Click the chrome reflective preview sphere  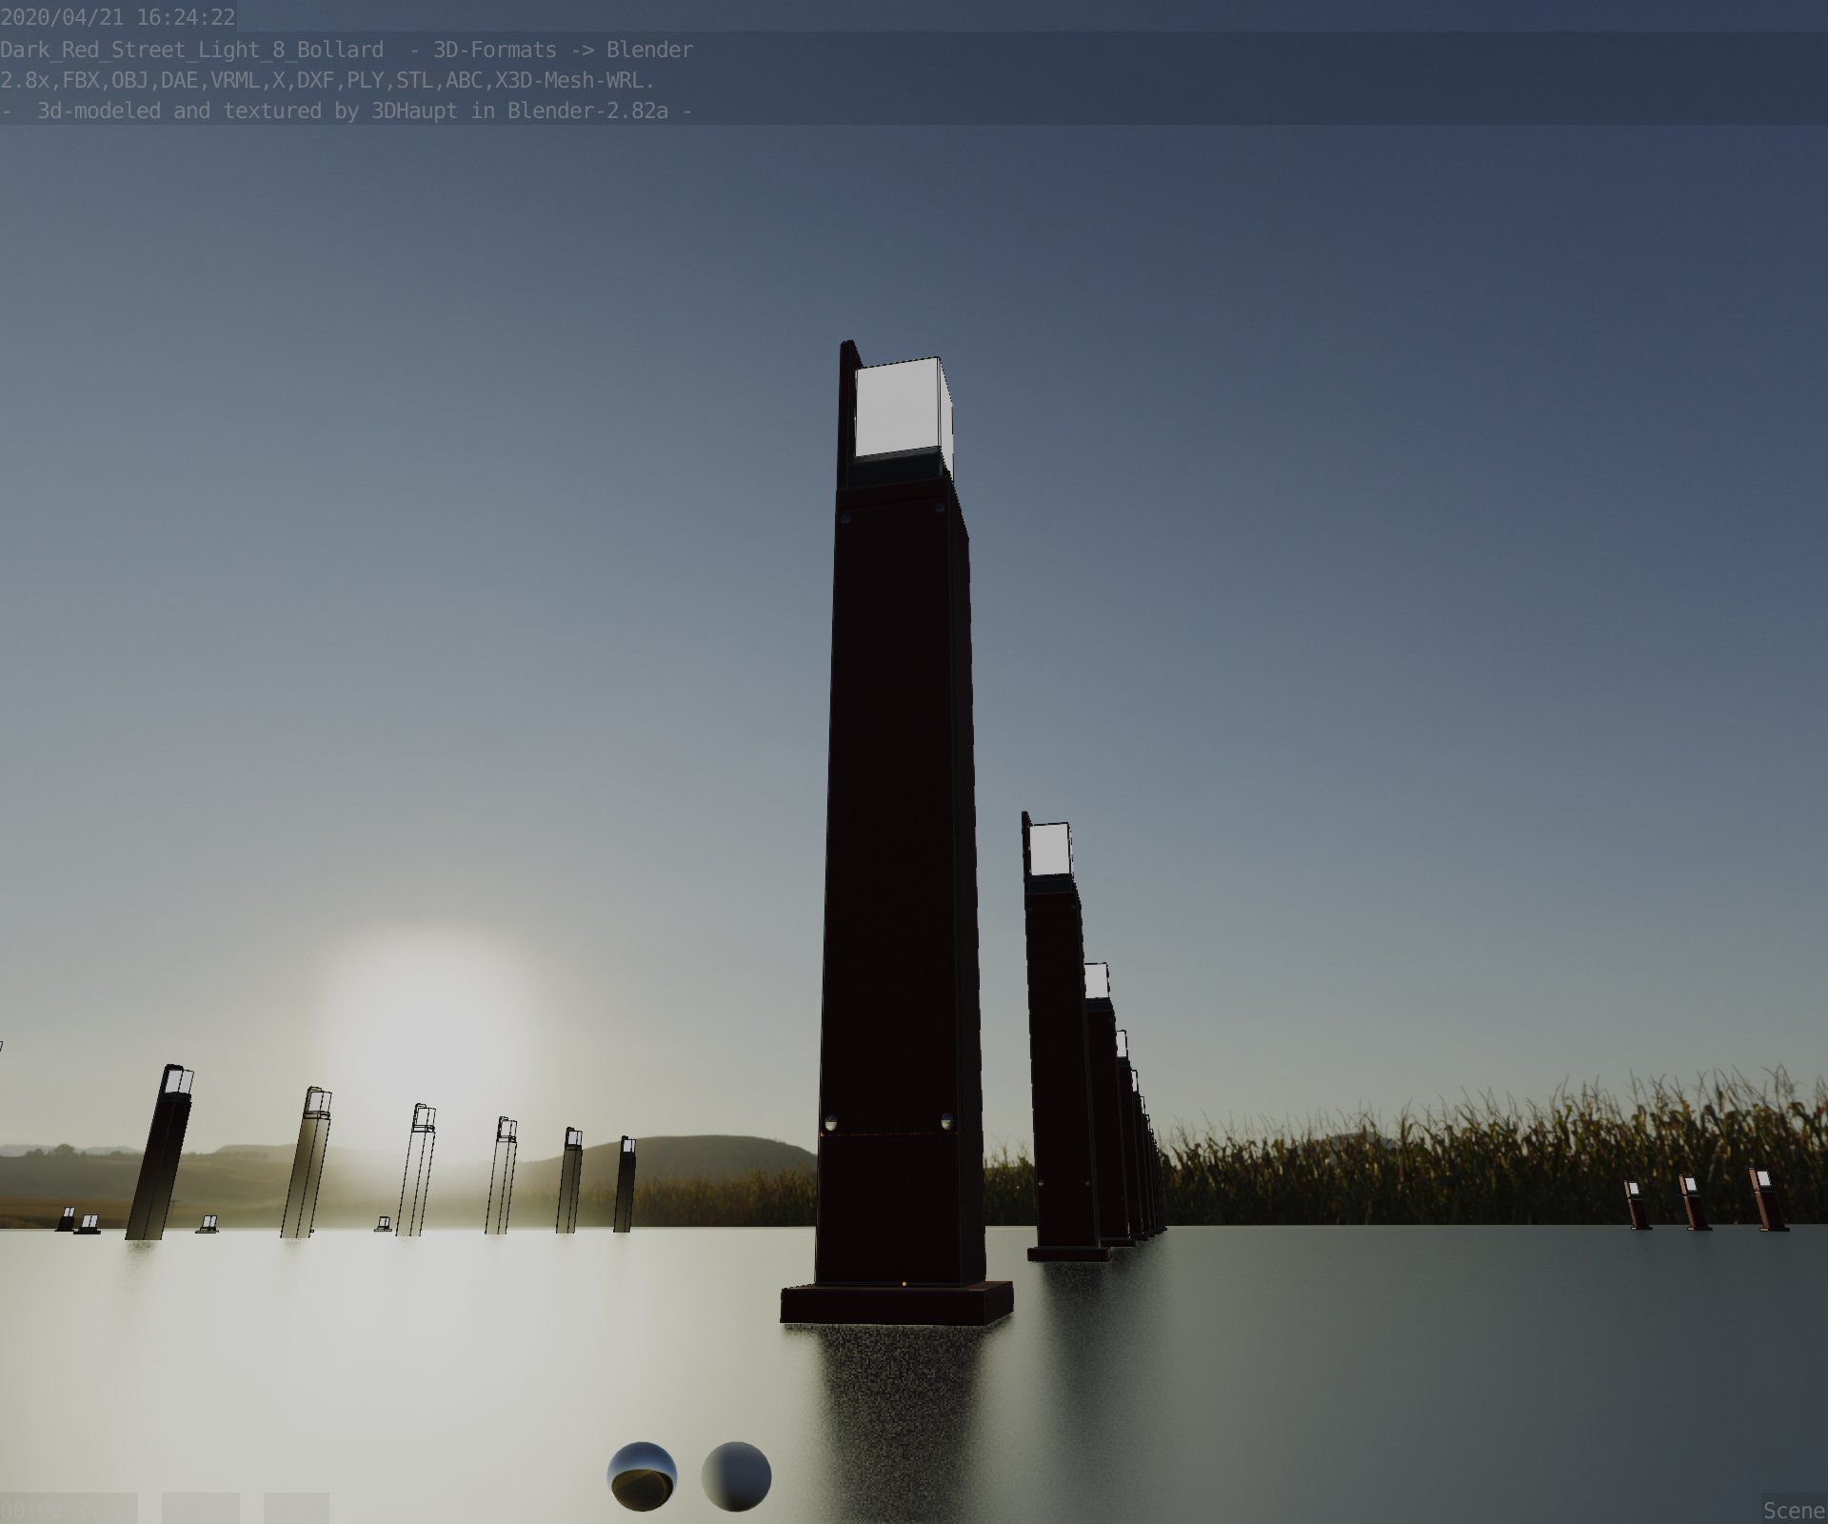642,1475
